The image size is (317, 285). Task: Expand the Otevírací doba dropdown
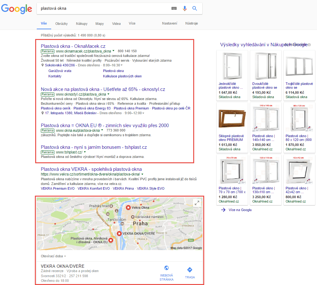pos(65,256)
